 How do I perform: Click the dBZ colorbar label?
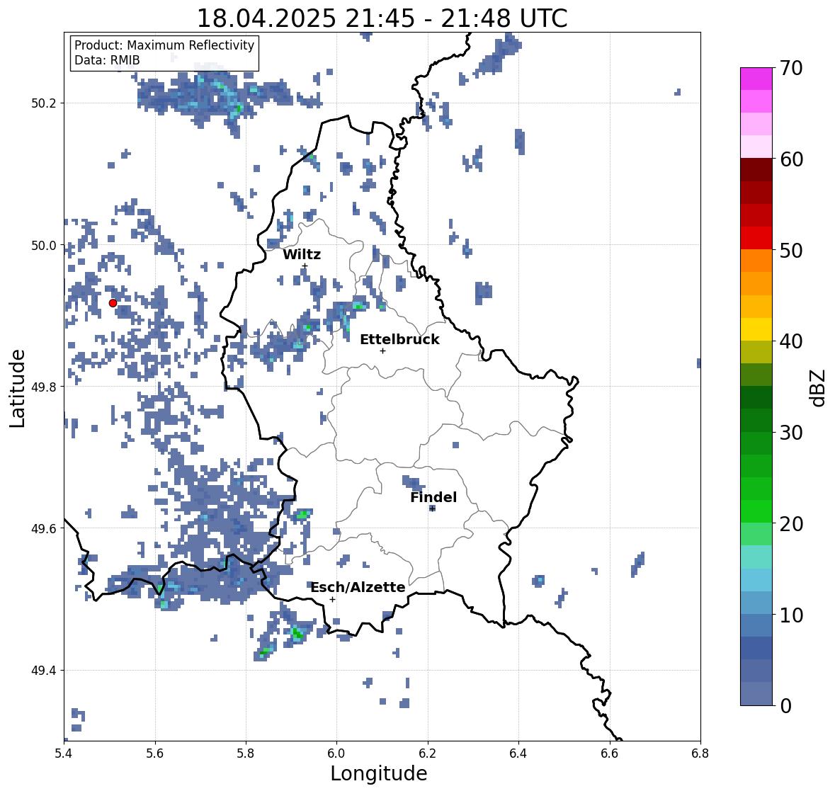coord(819,388)
